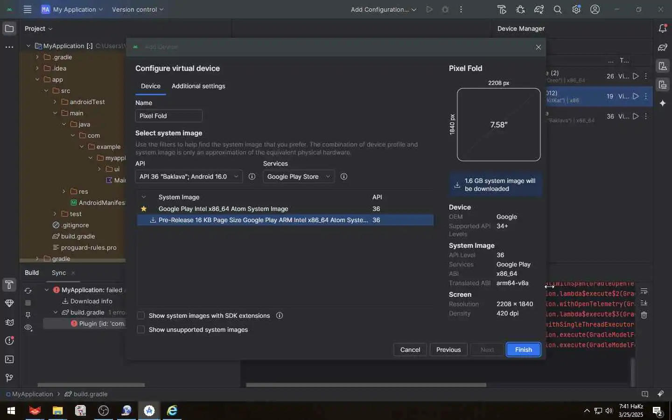Select the Device tab

pos(151,86)
